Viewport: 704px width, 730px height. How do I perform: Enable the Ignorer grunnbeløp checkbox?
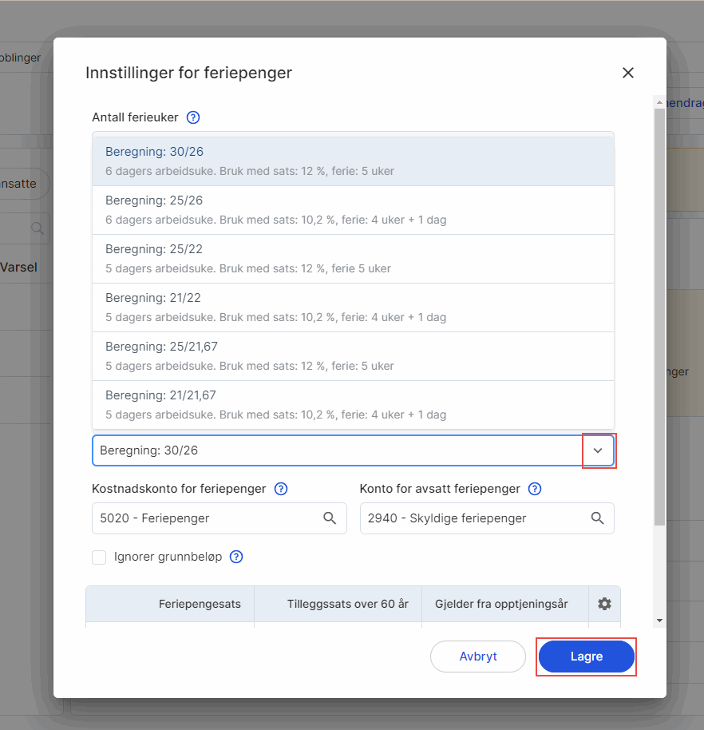point(99,557)
